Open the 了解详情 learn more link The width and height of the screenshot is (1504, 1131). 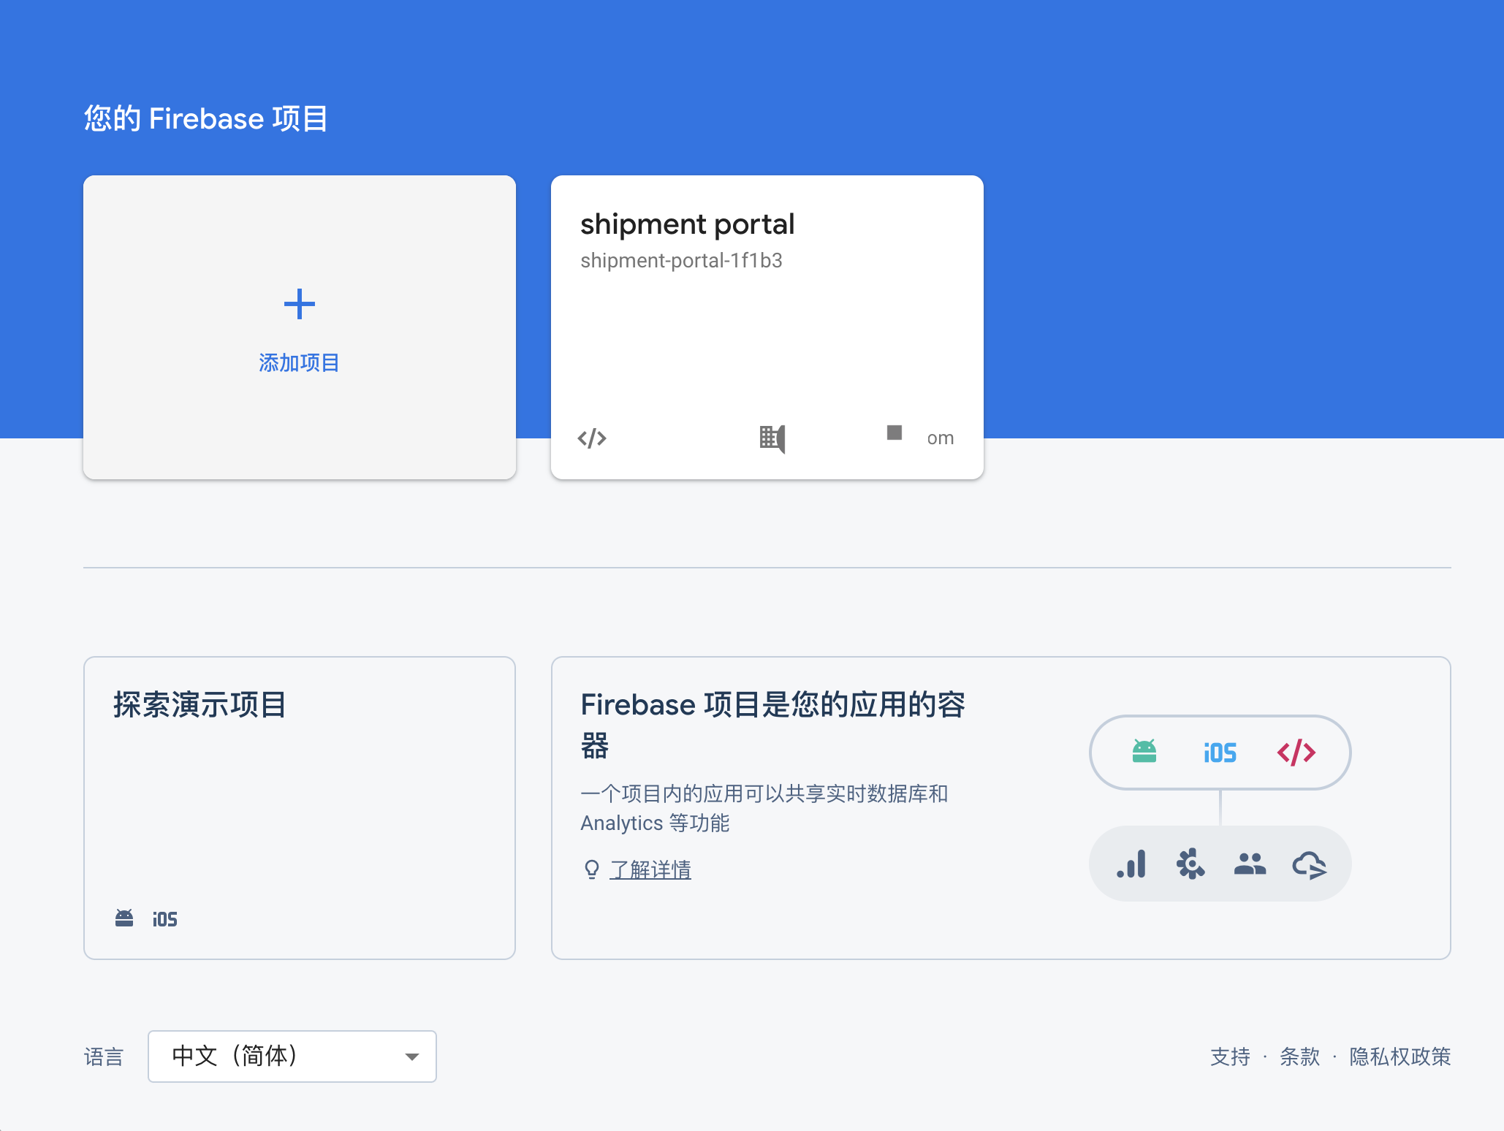pyautogui.click(x=650, y=869)
